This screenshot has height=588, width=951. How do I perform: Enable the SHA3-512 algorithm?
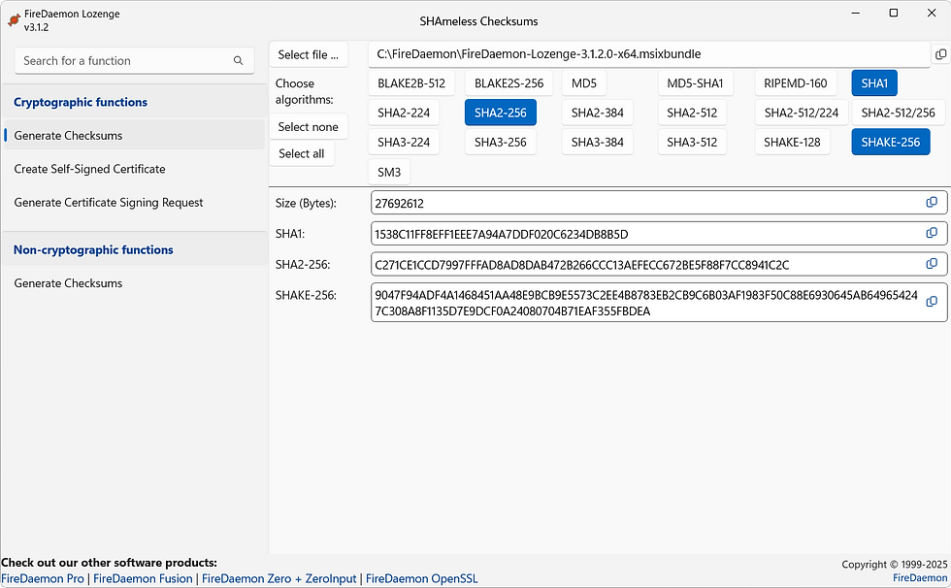[692, 143]
